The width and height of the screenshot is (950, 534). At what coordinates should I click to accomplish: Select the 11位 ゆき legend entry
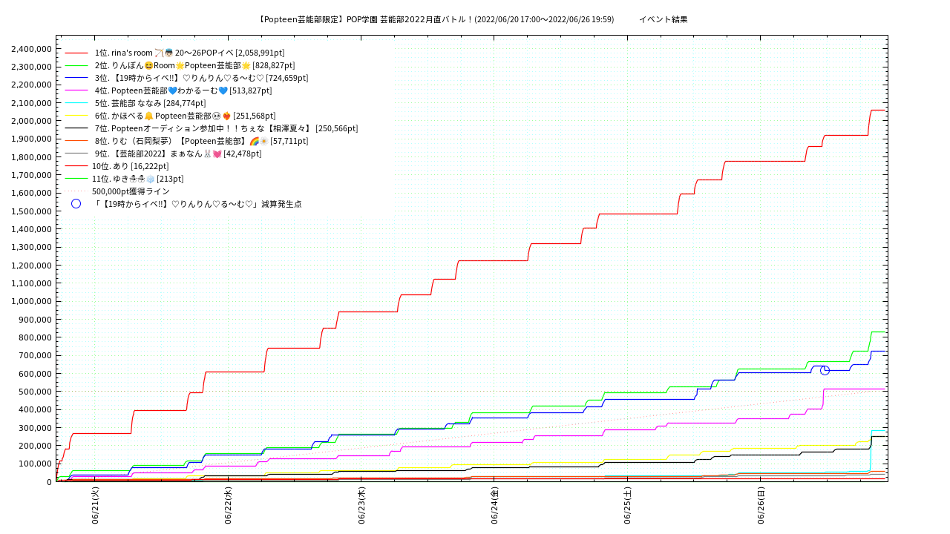[x=137, y=179]
